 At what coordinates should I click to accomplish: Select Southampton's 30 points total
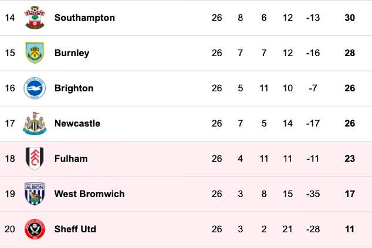click(x=350, y=18)
